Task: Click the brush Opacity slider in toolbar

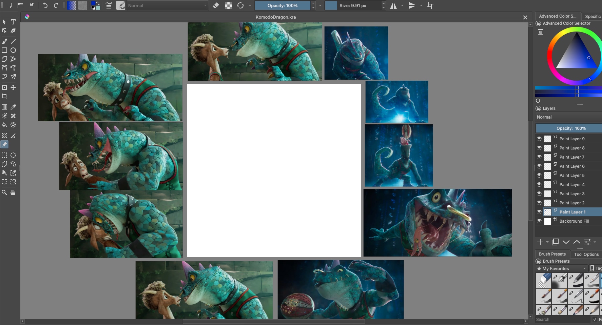Action: click(x=282, y=5)
